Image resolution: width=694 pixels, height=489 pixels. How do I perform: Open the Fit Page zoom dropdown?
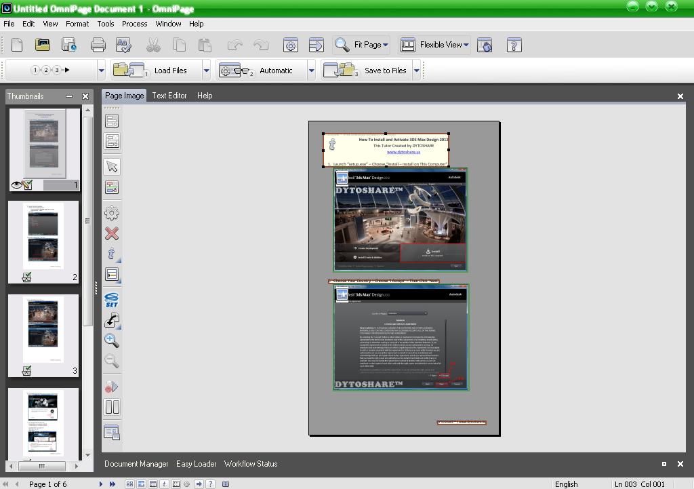386,45
